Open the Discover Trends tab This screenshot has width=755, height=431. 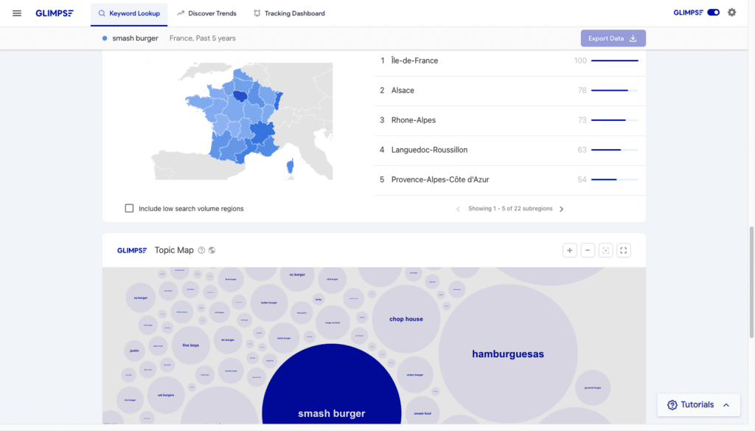(206, 13)
